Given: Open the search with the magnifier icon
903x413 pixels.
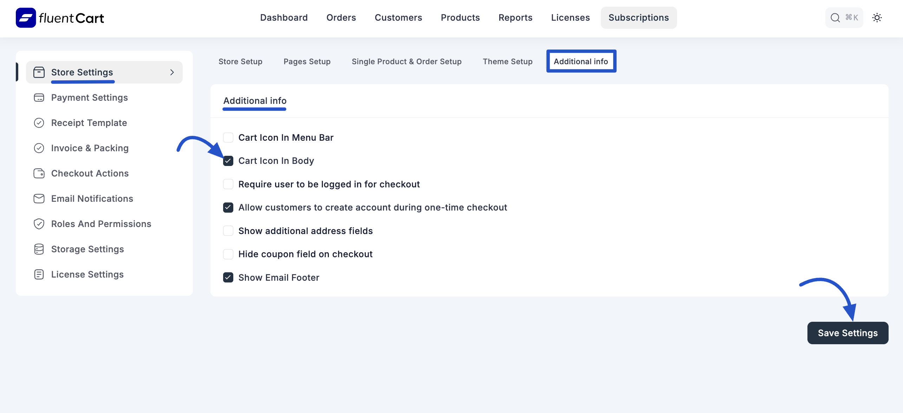Looking at the screenshot, I should pyautogui.click(x=835, y=18).
